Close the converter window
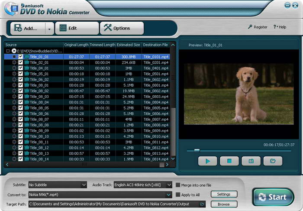303x211 pixels. click(x=295, y=6)
